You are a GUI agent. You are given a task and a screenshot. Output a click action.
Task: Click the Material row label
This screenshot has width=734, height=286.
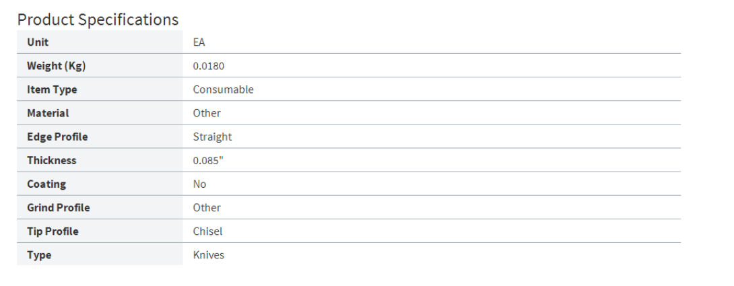pyautogui.click(x=48, y=113)
